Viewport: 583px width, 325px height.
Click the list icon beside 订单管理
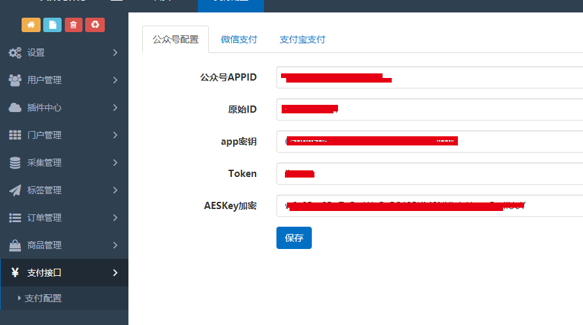15,218
